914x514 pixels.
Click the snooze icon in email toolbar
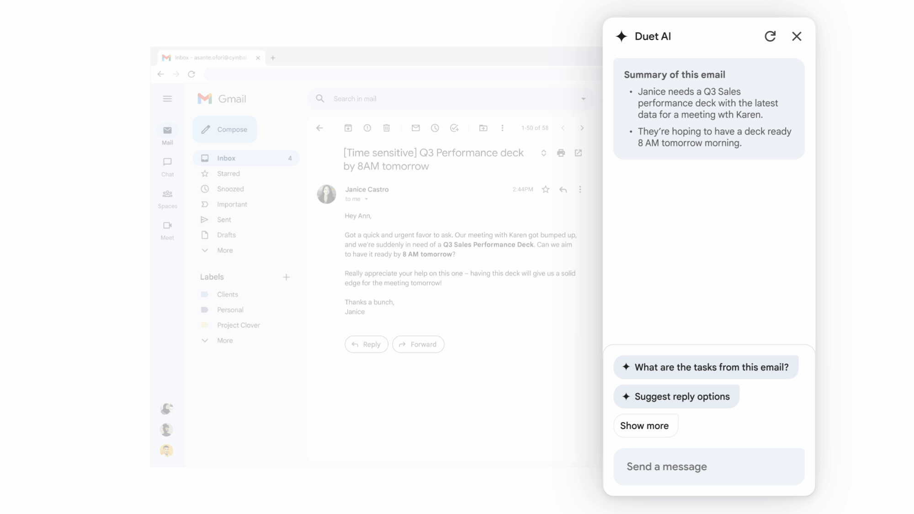tap(435, 128)
